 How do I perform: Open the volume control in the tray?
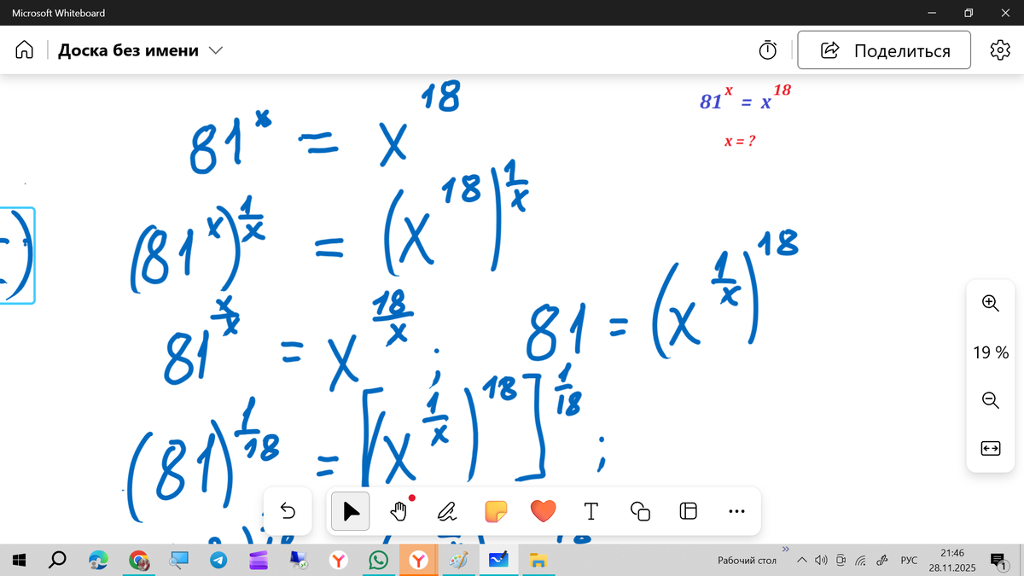pyautogui.click(x=821, y=561)
